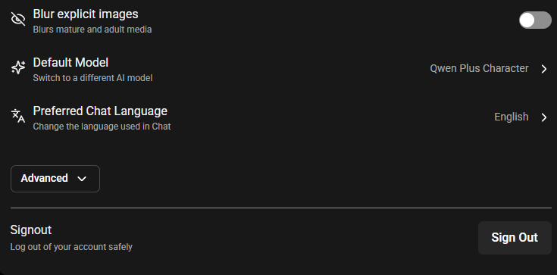Viewport: 557px width, 275px height.
Task: Click 'Log out of your account safely' text
Action: [71, 247]
